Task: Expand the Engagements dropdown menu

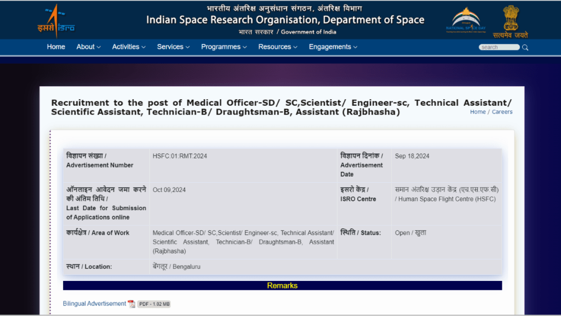Action: pyautogui.click(x=333, y=47)
